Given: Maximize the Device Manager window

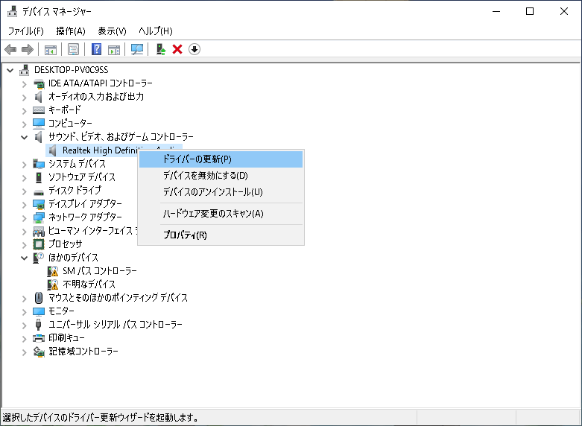Looking at the screenshot, I should pyautogui.click(x=530, y=11).
